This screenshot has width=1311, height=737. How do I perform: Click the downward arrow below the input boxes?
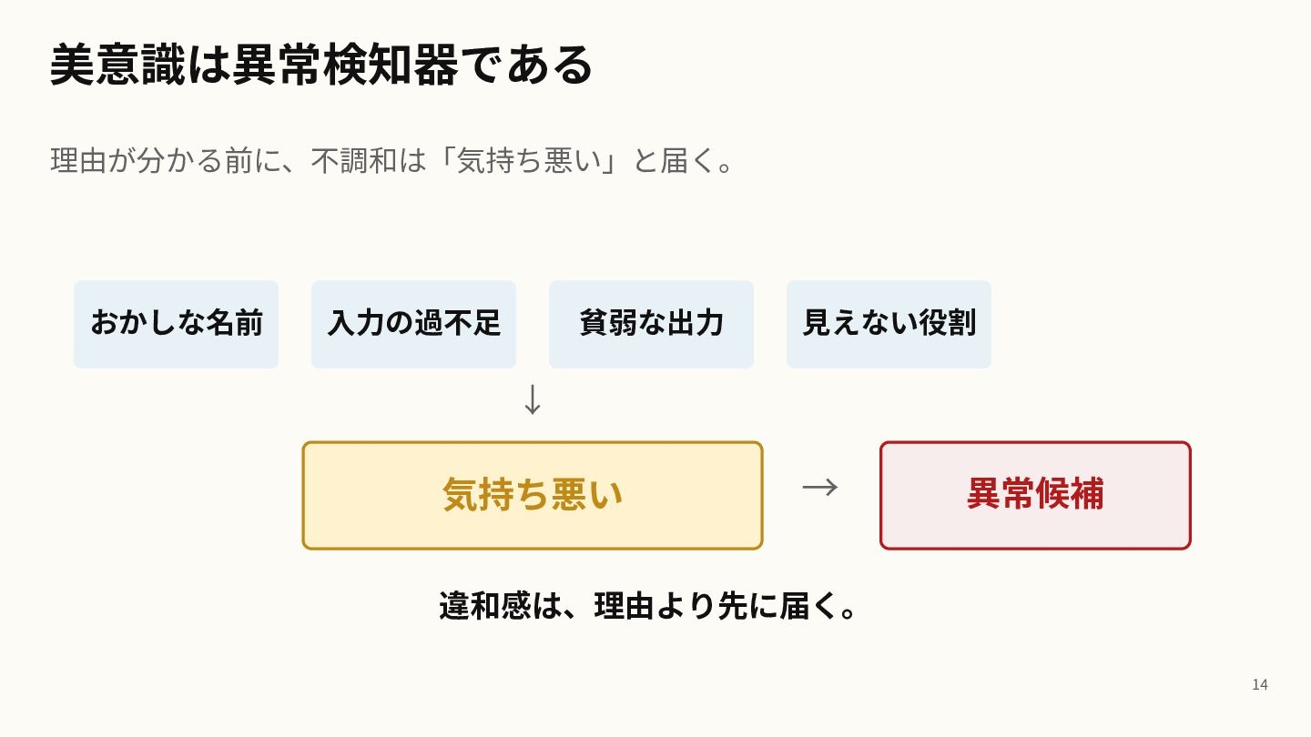533,400
